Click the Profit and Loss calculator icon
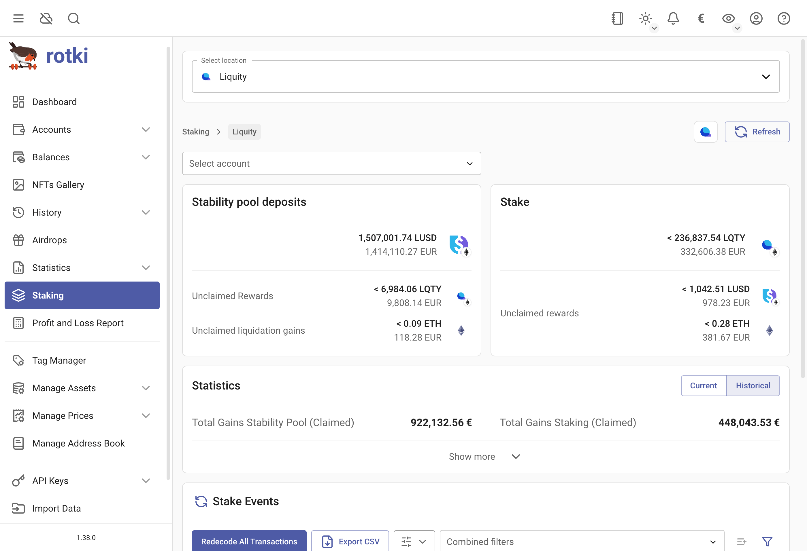This screenshot has height=551, width=807. (x=18, y=323)
